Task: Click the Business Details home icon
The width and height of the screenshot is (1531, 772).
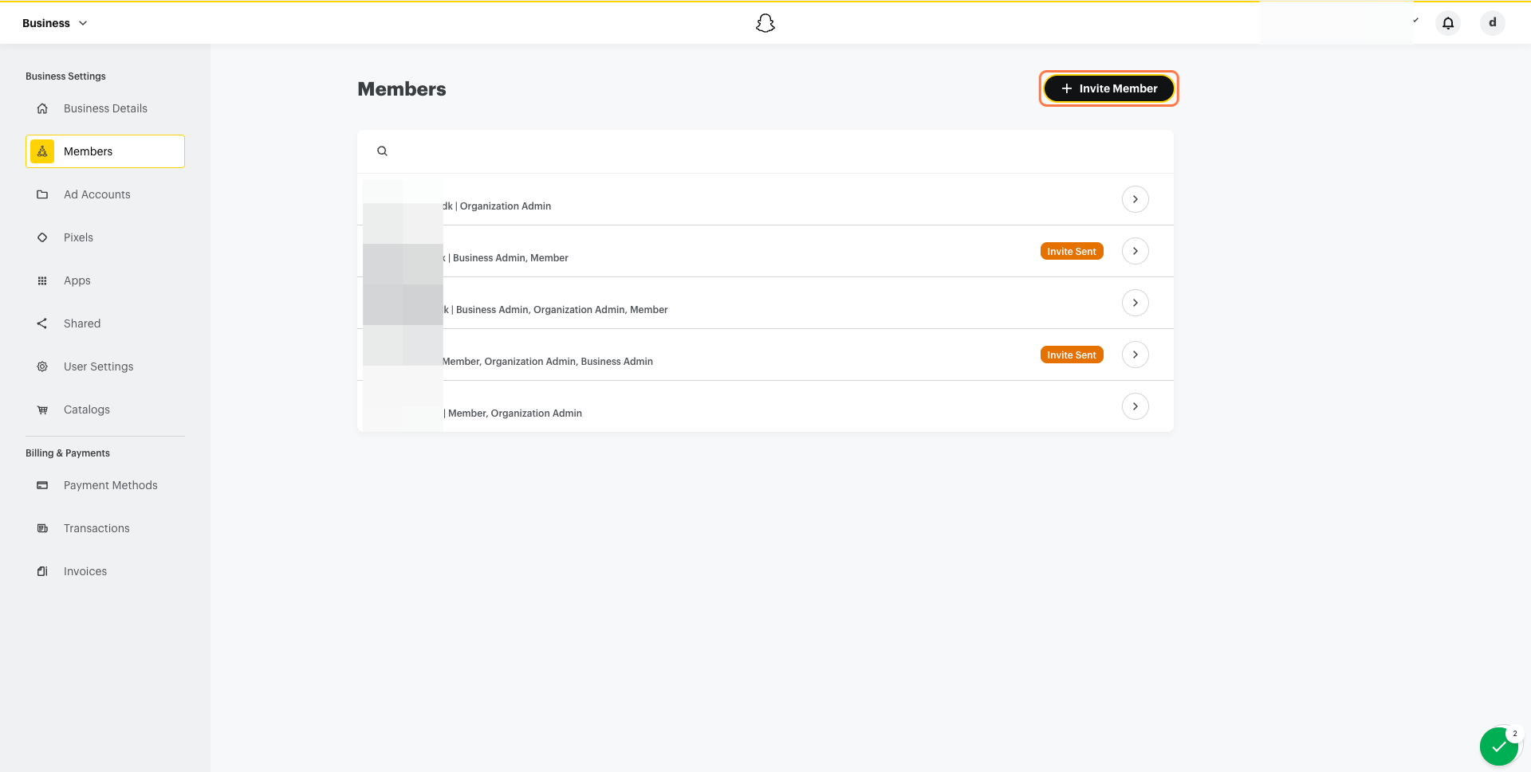Action: (x=42, y=108)
